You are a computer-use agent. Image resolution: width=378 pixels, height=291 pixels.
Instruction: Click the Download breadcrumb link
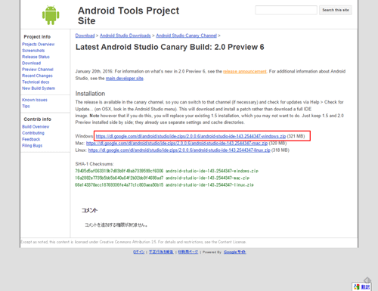(x=85, y=36)
